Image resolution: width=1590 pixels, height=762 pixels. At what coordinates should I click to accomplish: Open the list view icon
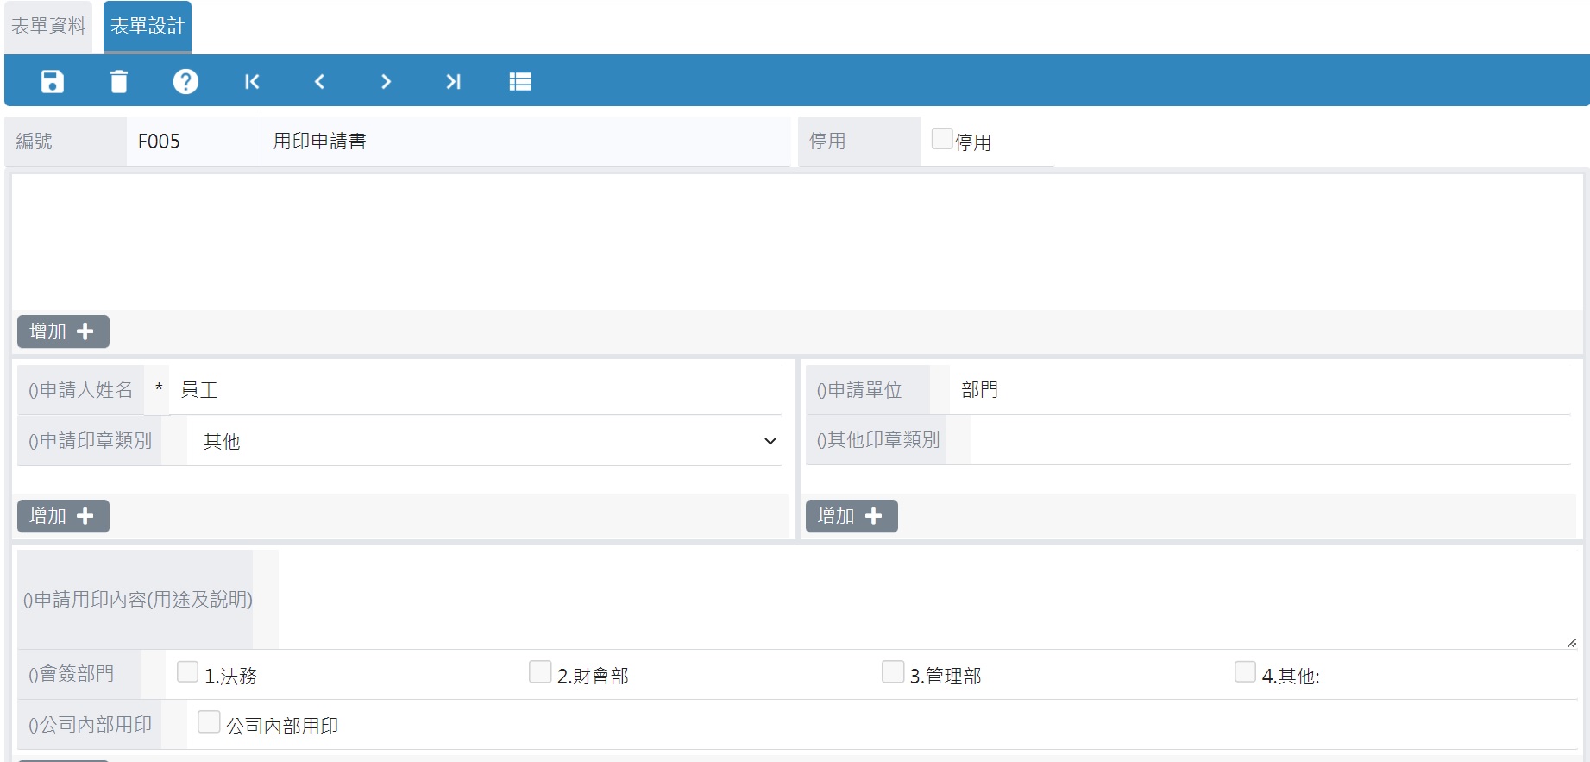click(520, 81)
